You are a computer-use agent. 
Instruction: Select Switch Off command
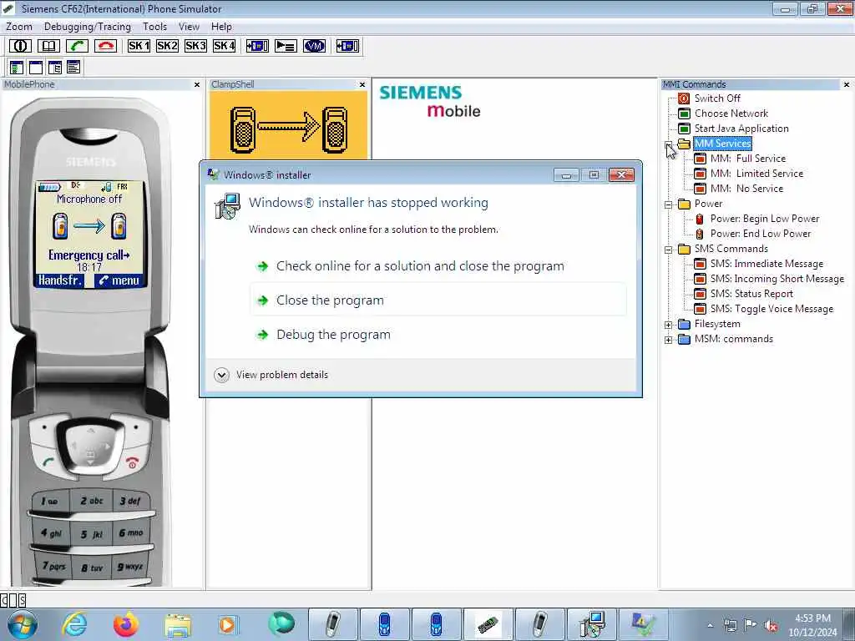click(x=717, y=98)
